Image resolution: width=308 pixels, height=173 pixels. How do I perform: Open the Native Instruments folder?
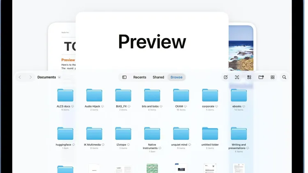click(x=152, y=134)
